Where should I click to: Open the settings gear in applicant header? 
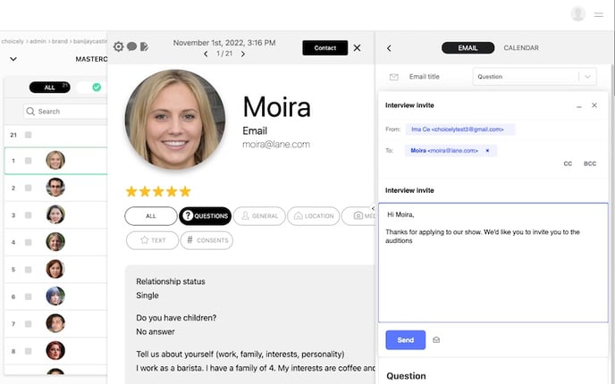coord(119,46)
